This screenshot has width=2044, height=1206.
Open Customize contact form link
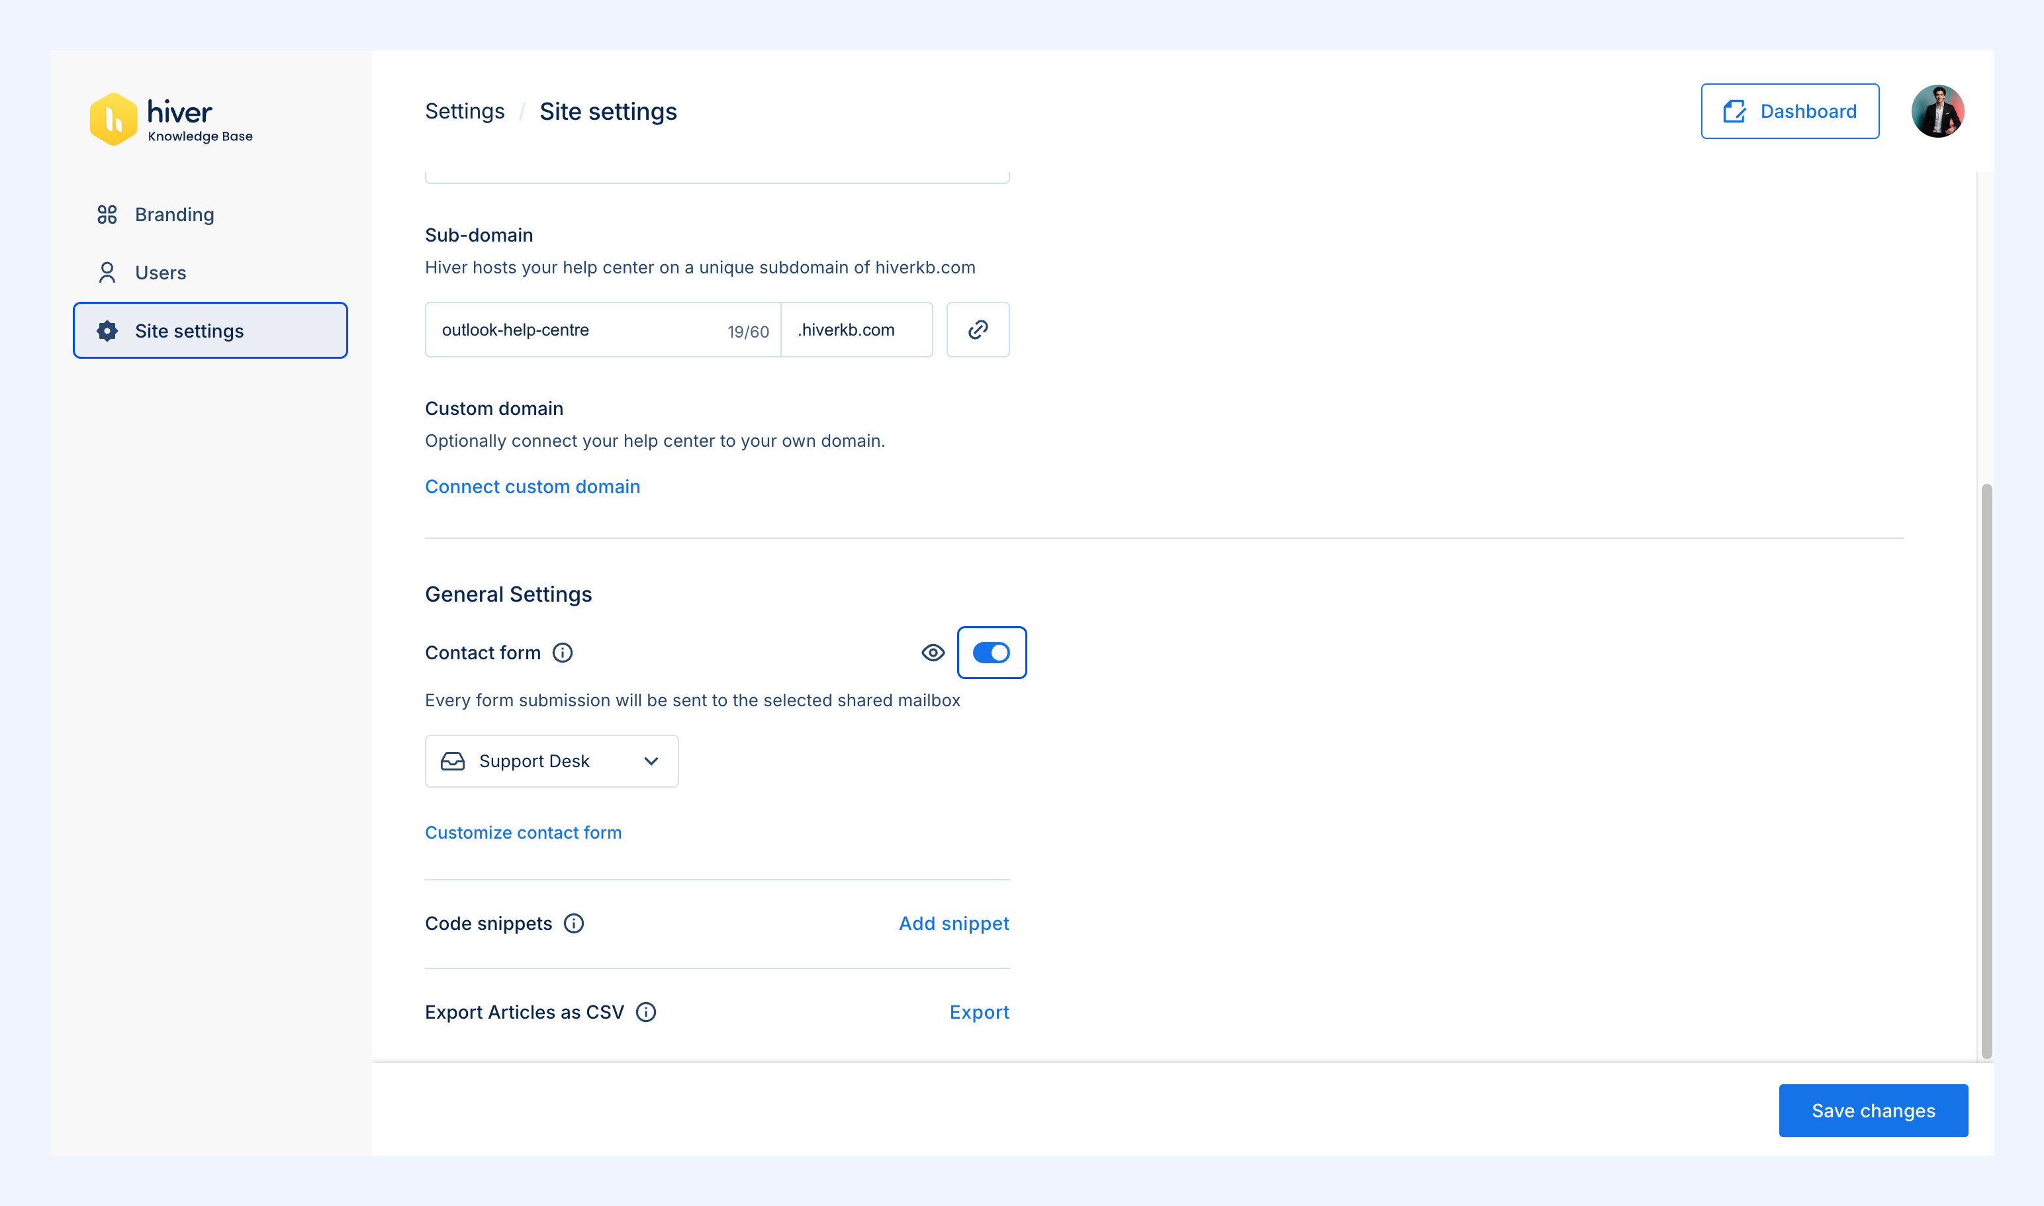[x=524, y=832]
